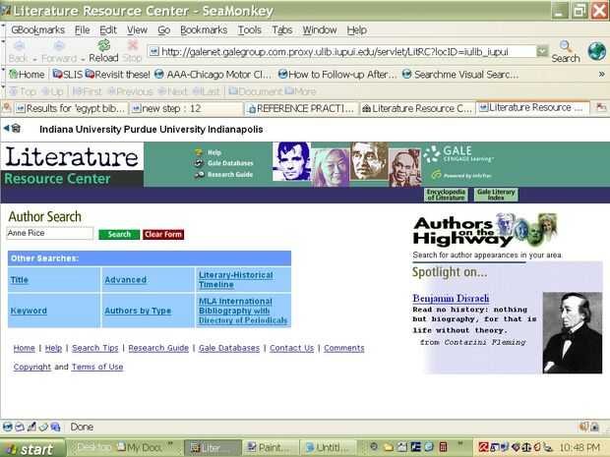Switch to the REFERENCE PRACTI... tab

coord(301,108)
